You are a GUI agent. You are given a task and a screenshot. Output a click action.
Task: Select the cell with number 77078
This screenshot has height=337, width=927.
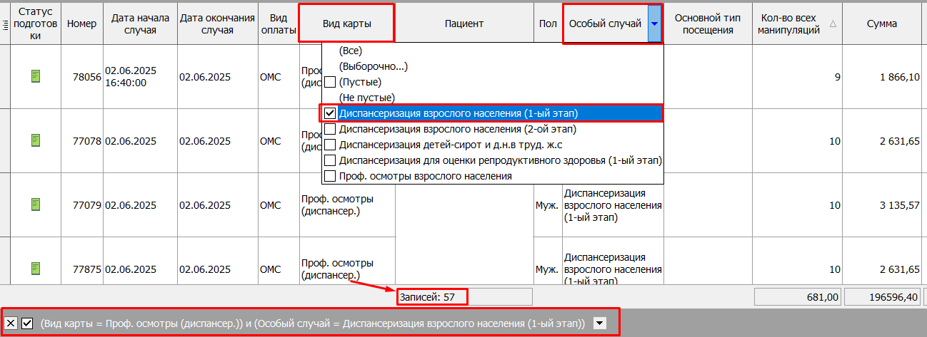click(x=81, y=140)
